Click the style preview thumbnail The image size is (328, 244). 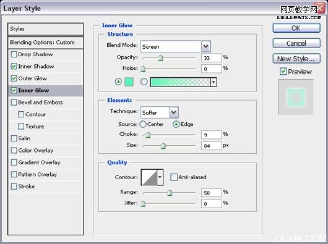click(296, 97)
